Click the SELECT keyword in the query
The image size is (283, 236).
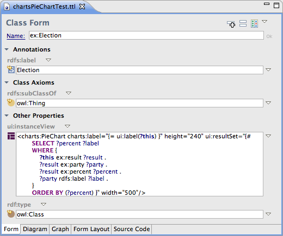(43, 143)
